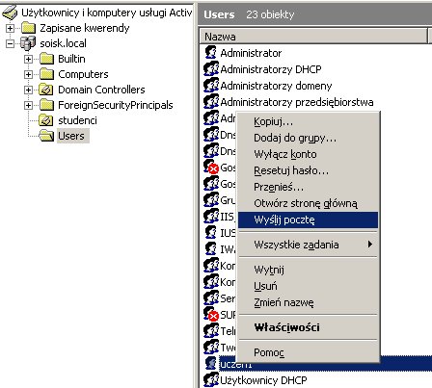Select Wyłącz konto menu entry
This screenshot has height=388, width=432.
coord(308,154)
